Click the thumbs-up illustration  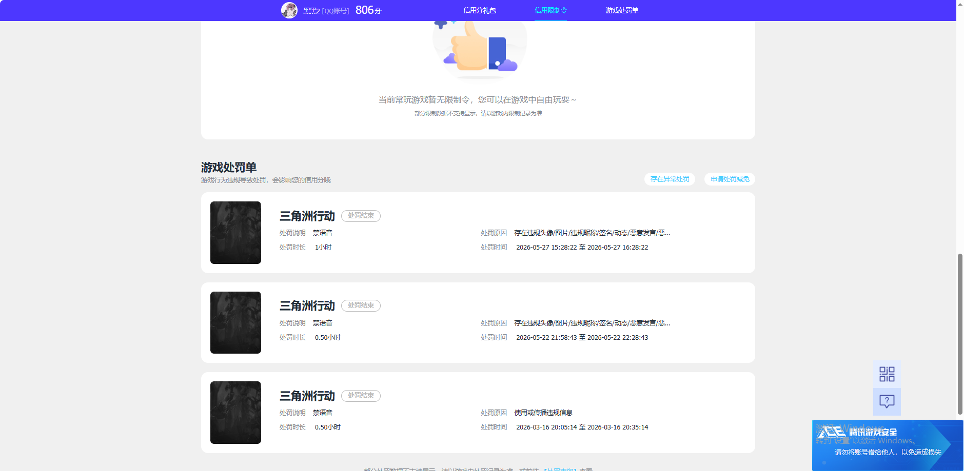pos(480,50)
